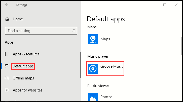This screenshot has height=102, width=183.
Task: Maximize the Settings window
Action: click(165, 5)
